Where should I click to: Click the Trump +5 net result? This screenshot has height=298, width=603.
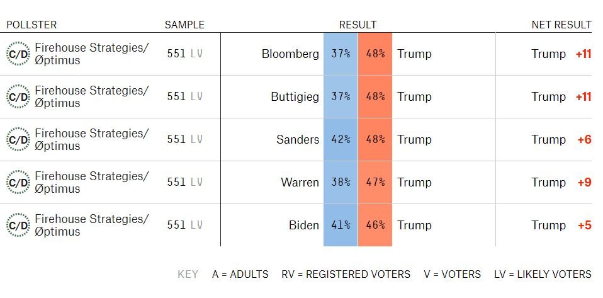(x=561, y=226)
